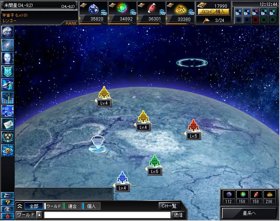The height and width of the screenshot is (221, 280).
Task: Open the statistics chart sidebar icon
Action: 7,98
